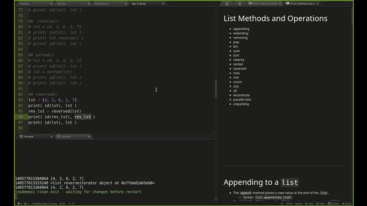Click the 'Appending to a list' heading
This screenshot has height=206, width=367.
click(261, 183)
